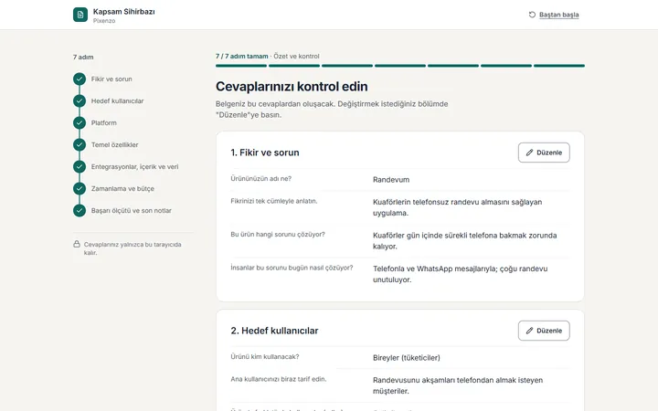Screen dimensions: 658x411
Task: Navigate to Zamanlama ve bütçe step
Action: (122, 189)
